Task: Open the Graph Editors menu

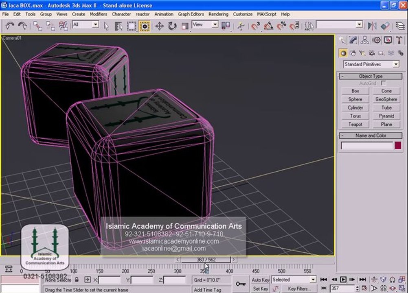Action: (x=191, y=14)
